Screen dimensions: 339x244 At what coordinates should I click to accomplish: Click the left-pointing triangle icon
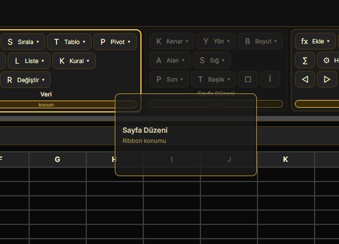(x=305, y=79)
